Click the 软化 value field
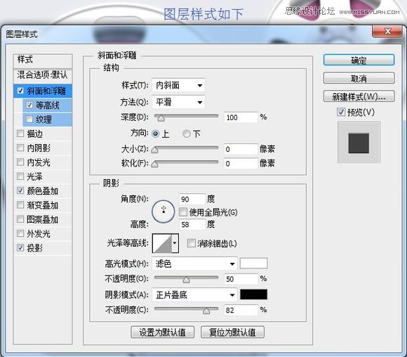The width and height of the screenshot is (407, 357). [241, 164]
